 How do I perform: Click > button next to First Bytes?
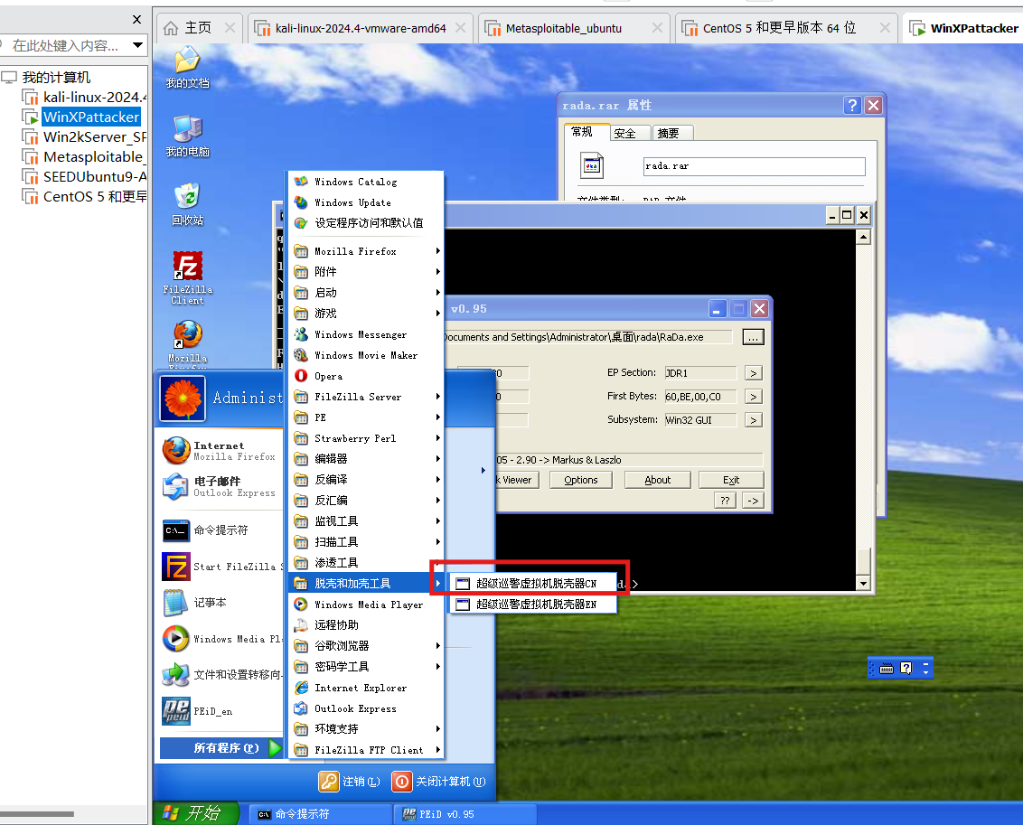pos(754,397)
